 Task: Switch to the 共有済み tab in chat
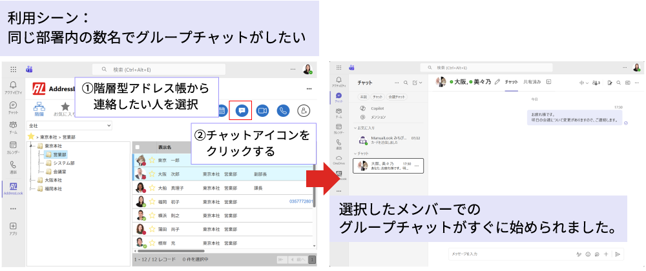tap(532, 82)
